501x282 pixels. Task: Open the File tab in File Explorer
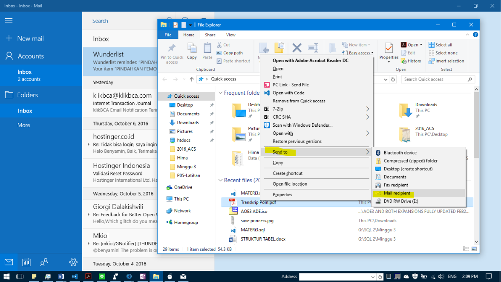tap(168, 35)
